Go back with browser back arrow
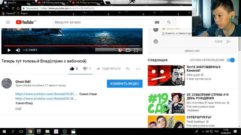This screenshot has width=241, height=135. click(3, 8)
